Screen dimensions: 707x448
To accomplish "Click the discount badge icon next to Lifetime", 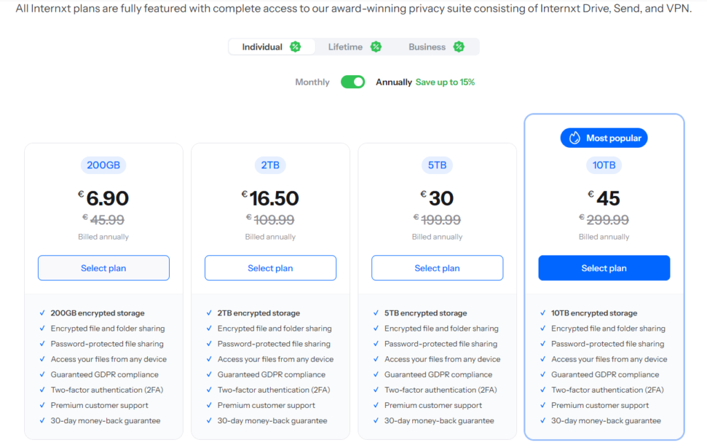I will (376, 46).
